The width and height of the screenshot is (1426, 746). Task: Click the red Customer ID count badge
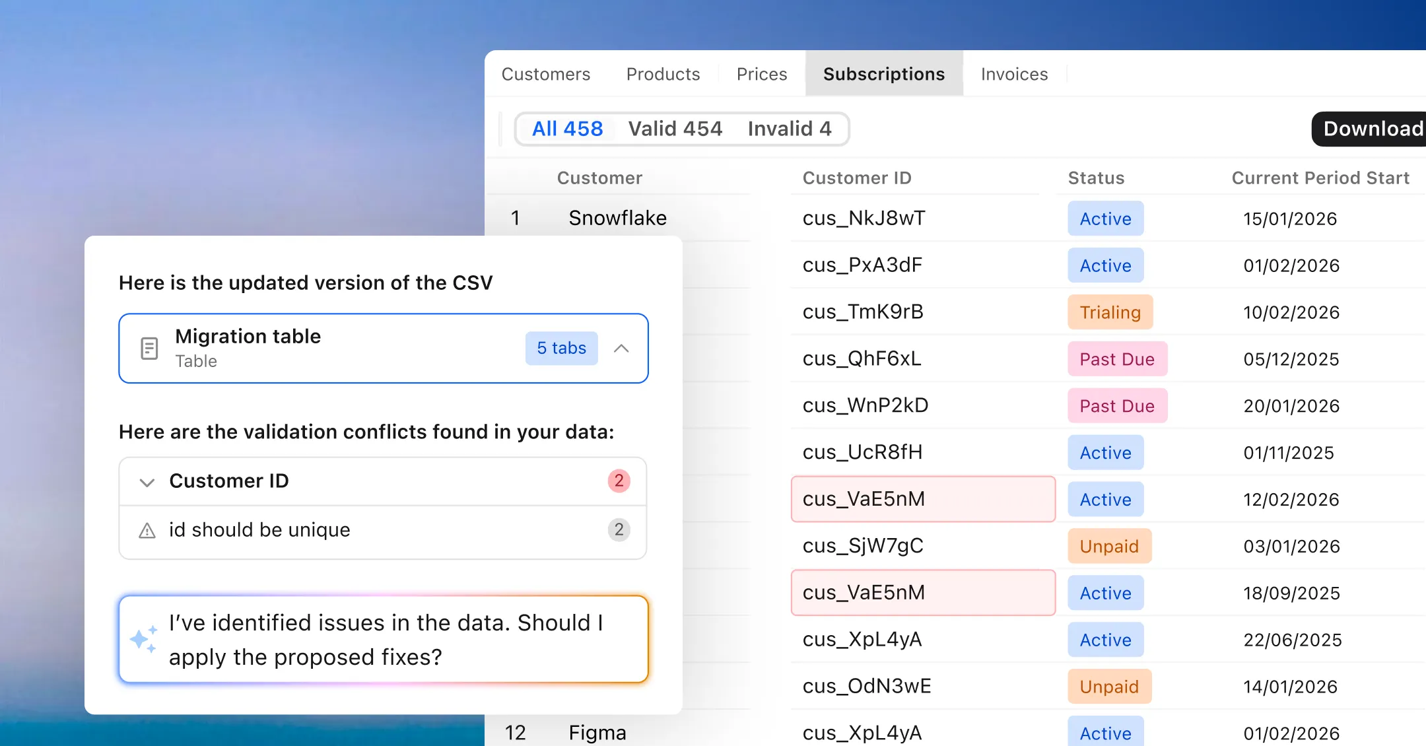619,481
